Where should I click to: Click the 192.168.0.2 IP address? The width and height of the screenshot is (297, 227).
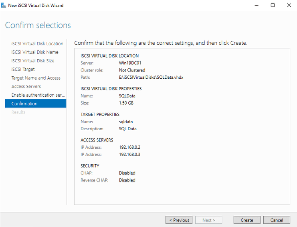[129, 147]
